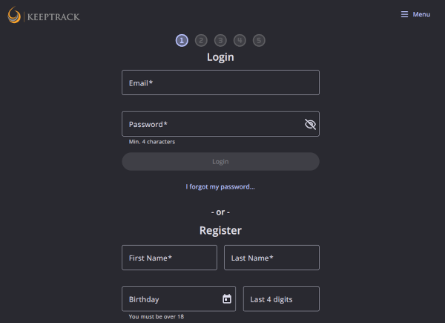The width and height of the screenshot is (445, 323).
Task: Go to step 3 circle
Action: (220, 41)
